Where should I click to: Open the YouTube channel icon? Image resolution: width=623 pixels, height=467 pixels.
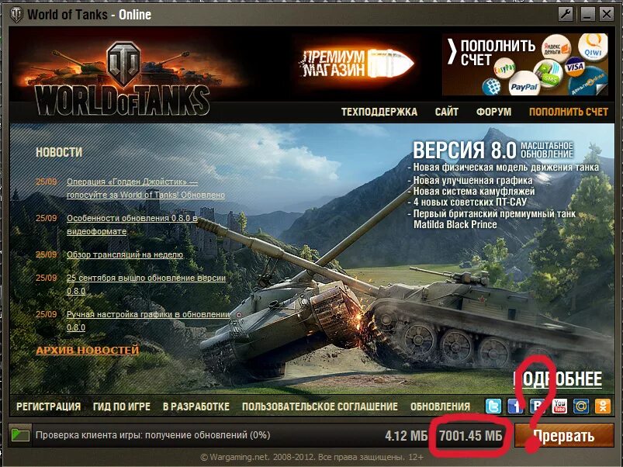[x=559, y=406]
